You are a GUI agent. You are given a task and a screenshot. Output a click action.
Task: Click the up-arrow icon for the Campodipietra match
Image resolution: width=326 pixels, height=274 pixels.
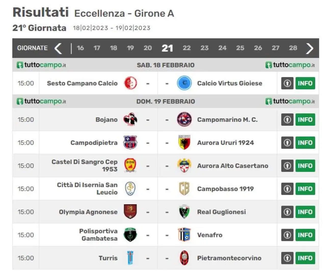[287, 143]
